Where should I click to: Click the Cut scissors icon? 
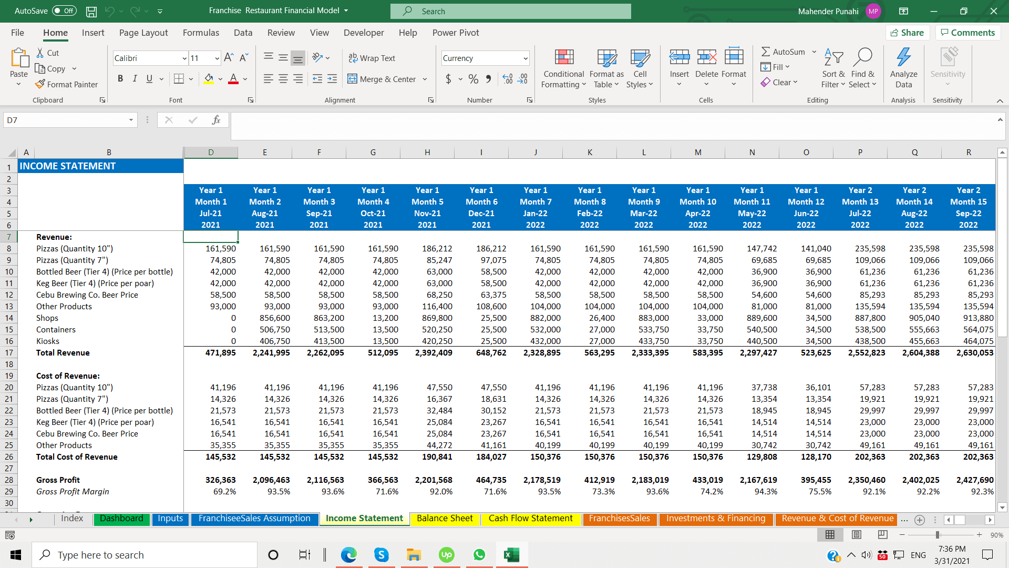[x=40, y=53]
